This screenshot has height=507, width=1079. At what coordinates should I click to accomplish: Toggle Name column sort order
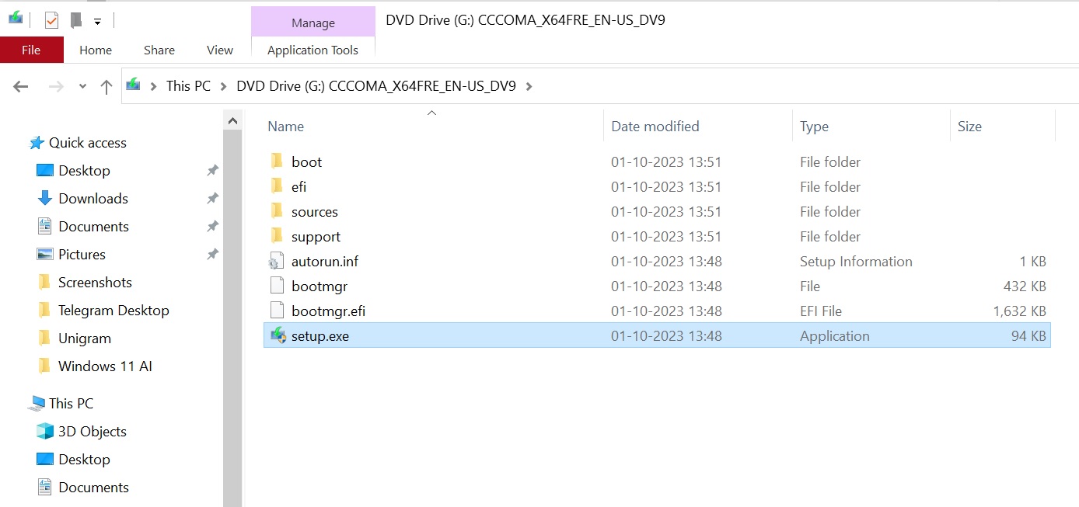[x=285, y=126]
